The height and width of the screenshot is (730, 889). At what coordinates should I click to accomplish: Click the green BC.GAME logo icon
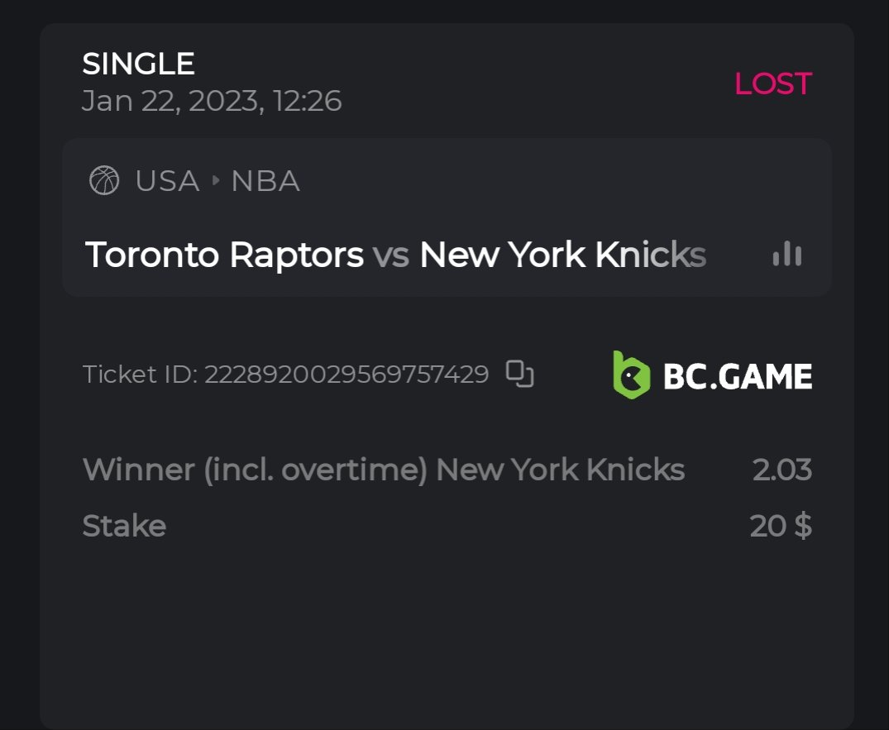(x=631, y=375)
